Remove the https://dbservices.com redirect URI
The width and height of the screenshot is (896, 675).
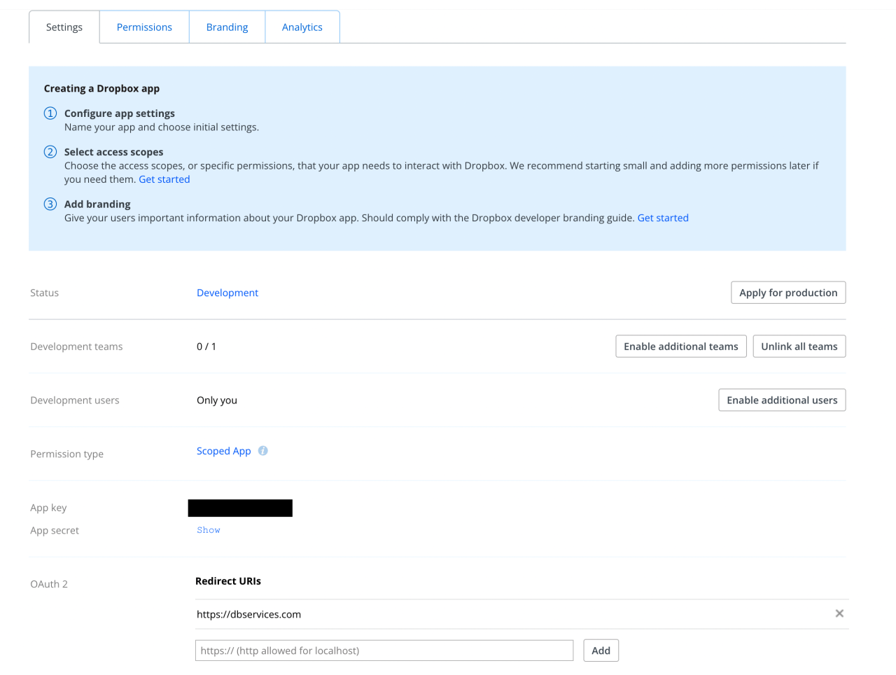tap(839, 613)
